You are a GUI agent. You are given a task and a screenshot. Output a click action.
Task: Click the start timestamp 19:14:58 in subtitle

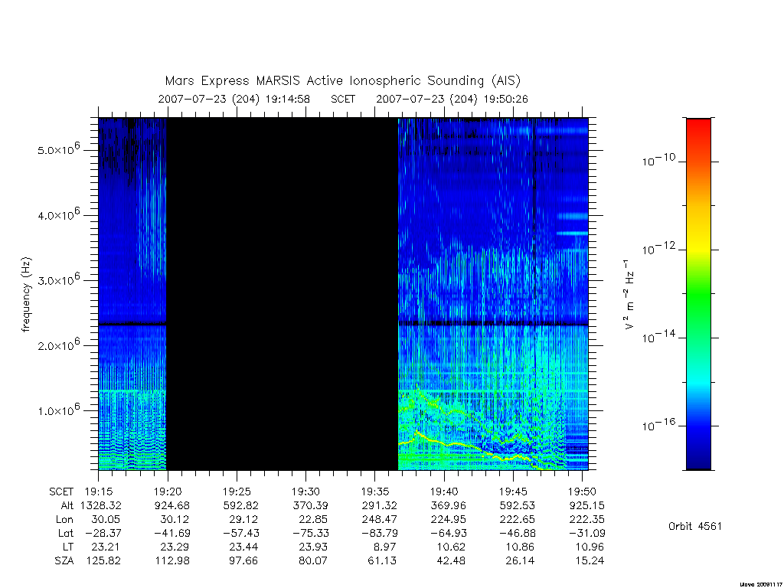pyautogui.click(x=288, y=99)
